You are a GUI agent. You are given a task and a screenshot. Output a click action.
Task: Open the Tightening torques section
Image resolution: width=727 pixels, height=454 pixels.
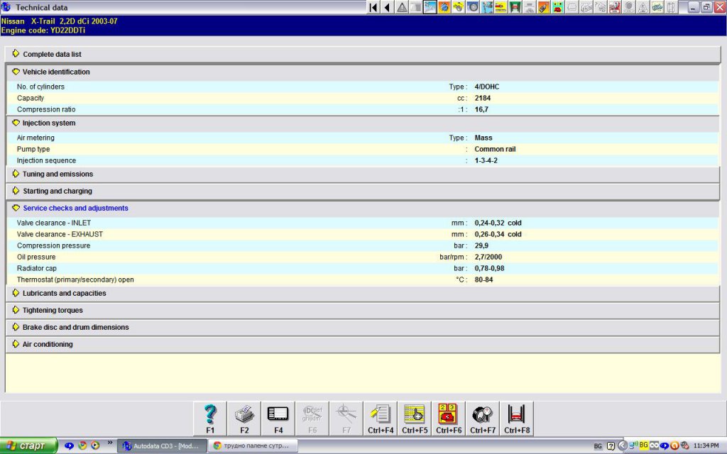point(52,310)
